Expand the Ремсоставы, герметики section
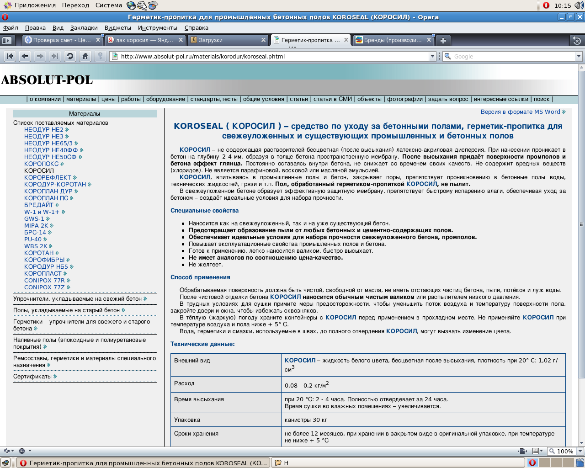The image size is (585, 468). click(85, 362)
